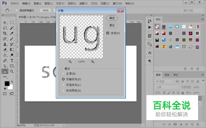
Task: Select the History Brush tool
Action: [x=12, y=44]
